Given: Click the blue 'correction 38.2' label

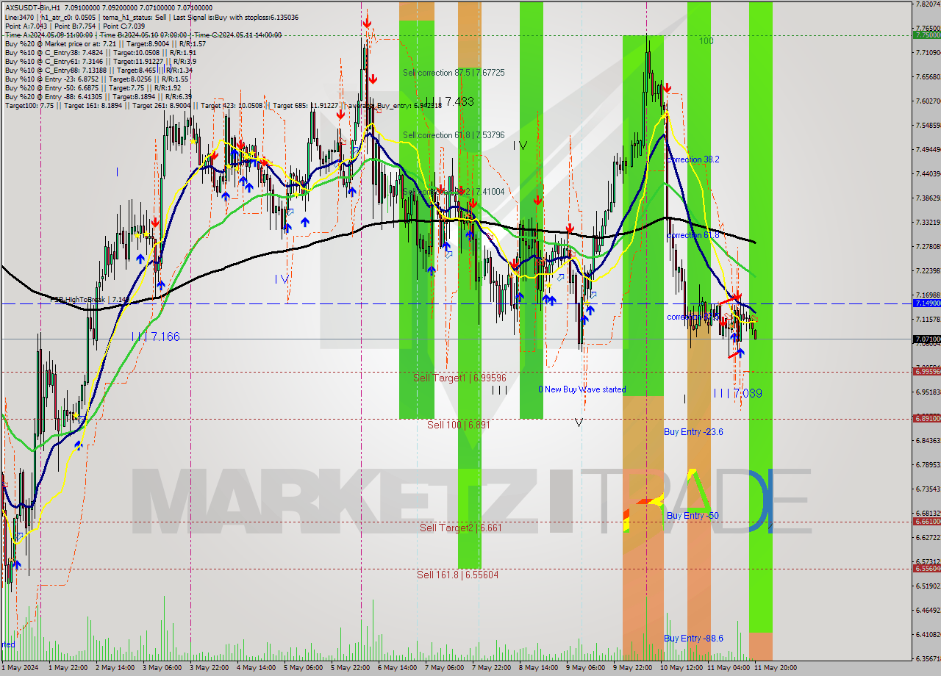Looking at the screenshot, I should pos(693,159).
